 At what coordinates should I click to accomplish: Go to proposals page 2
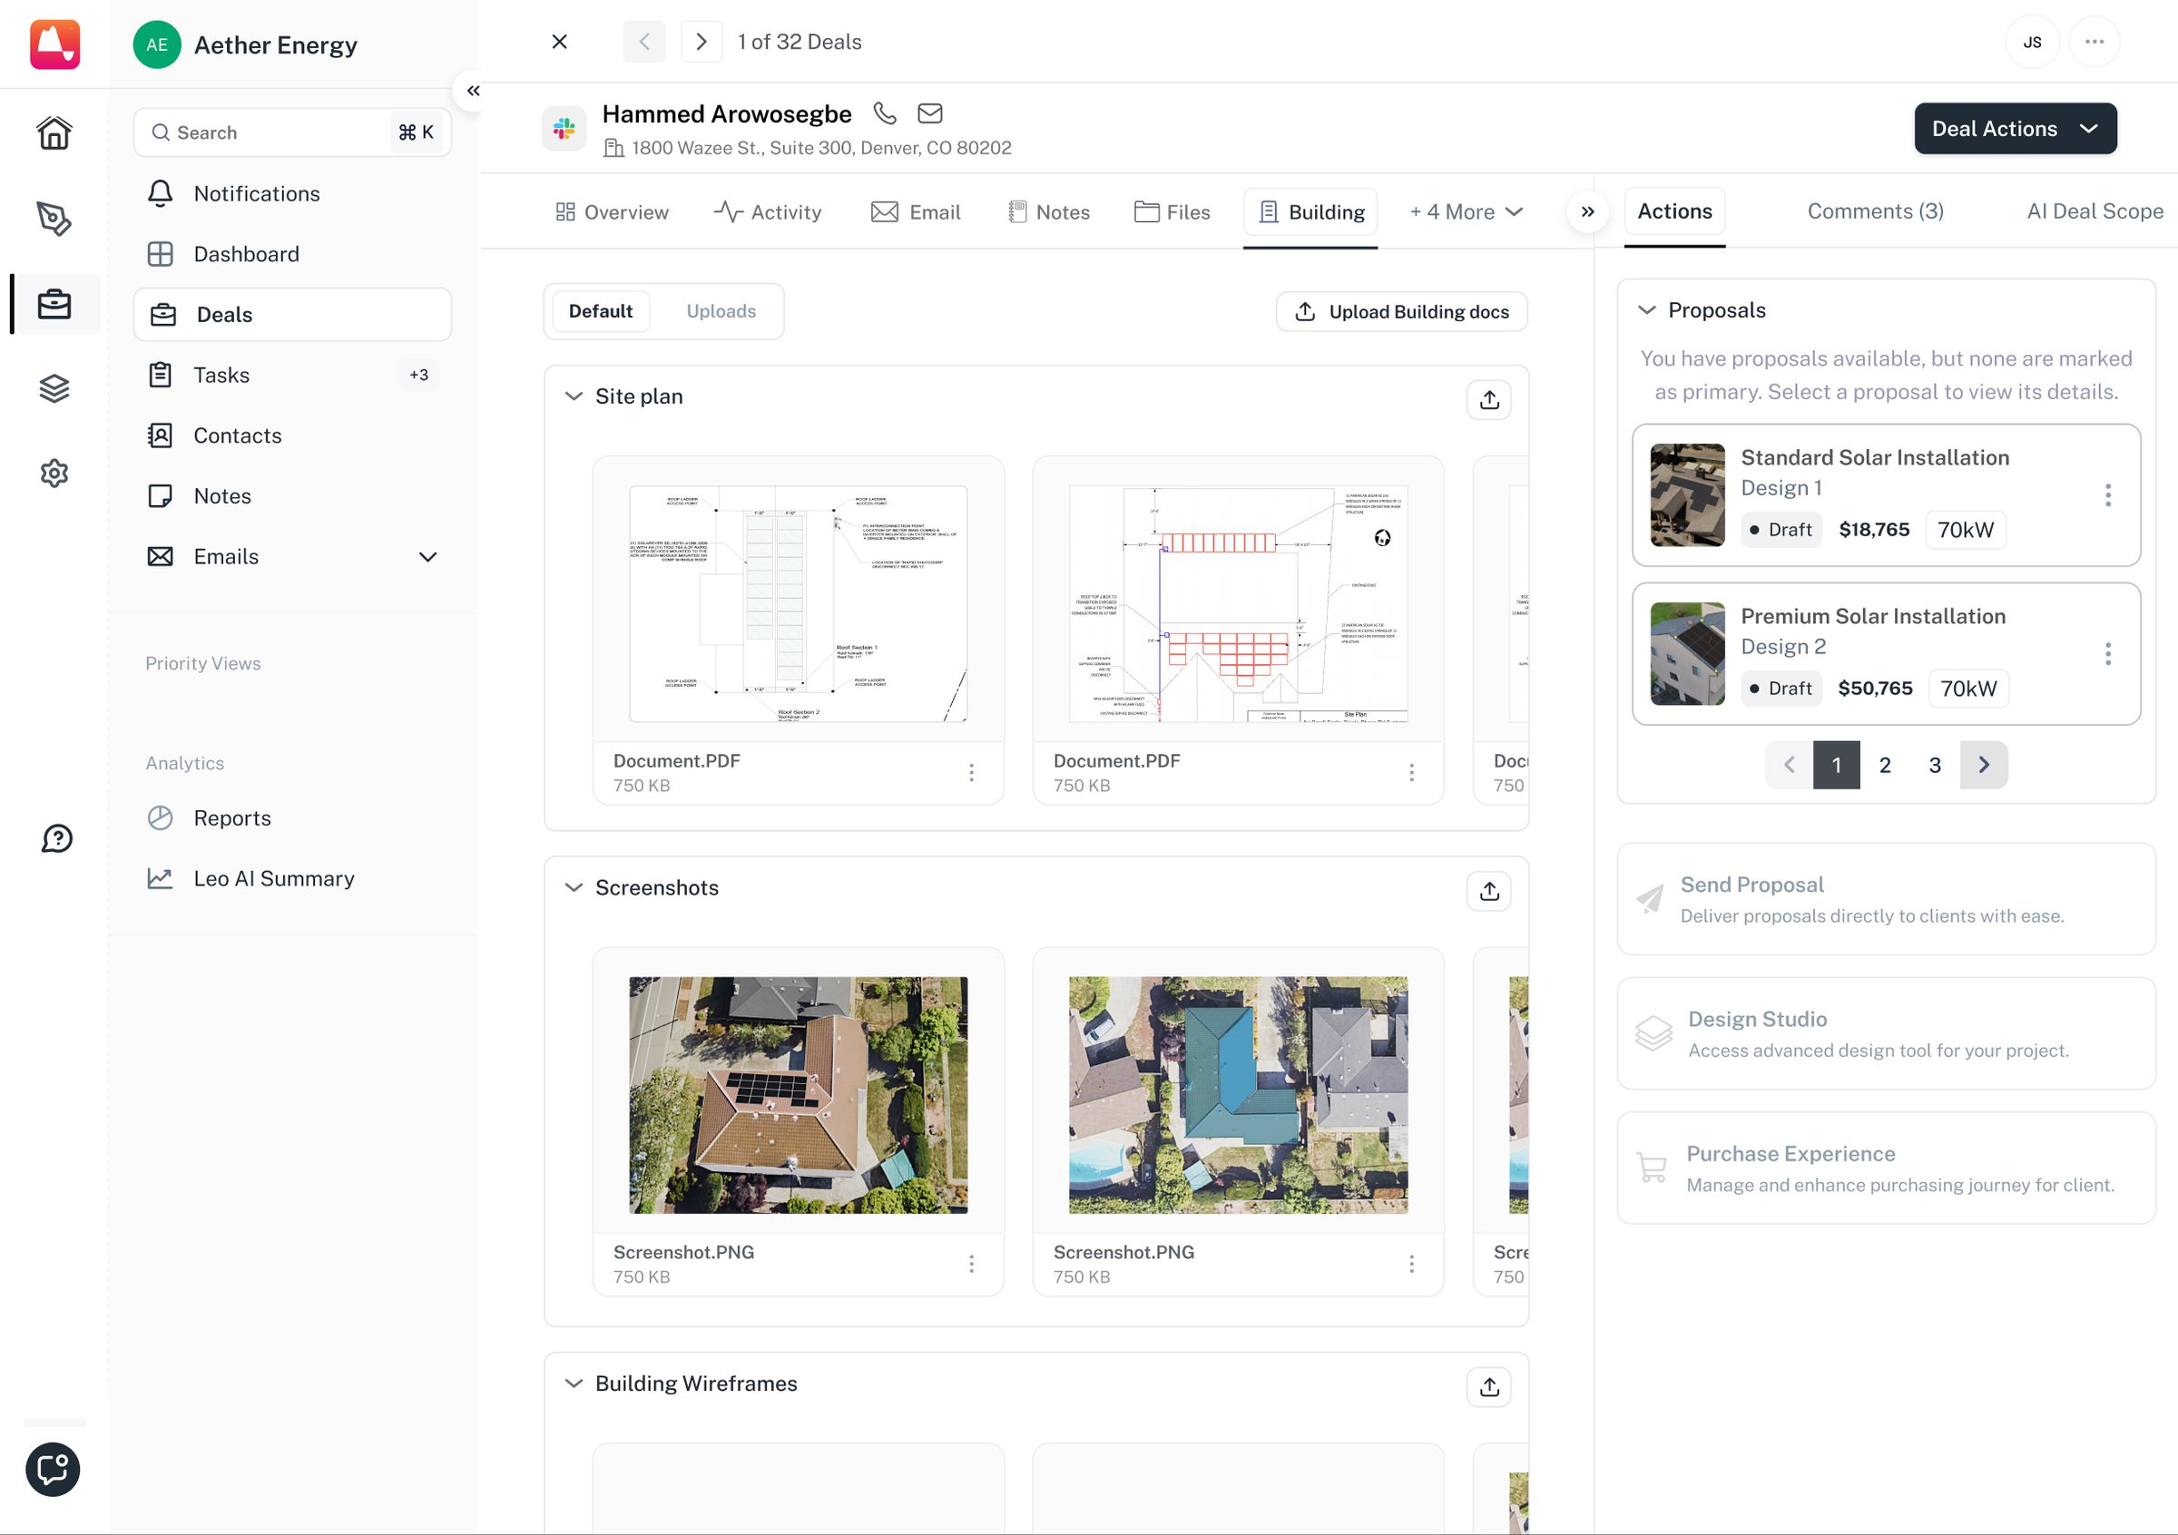(x=1885, y=765)
